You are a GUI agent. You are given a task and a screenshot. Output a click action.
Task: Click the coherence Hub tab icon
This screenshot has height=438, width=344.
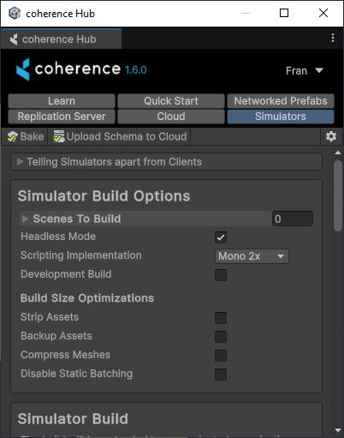(14, 39)
